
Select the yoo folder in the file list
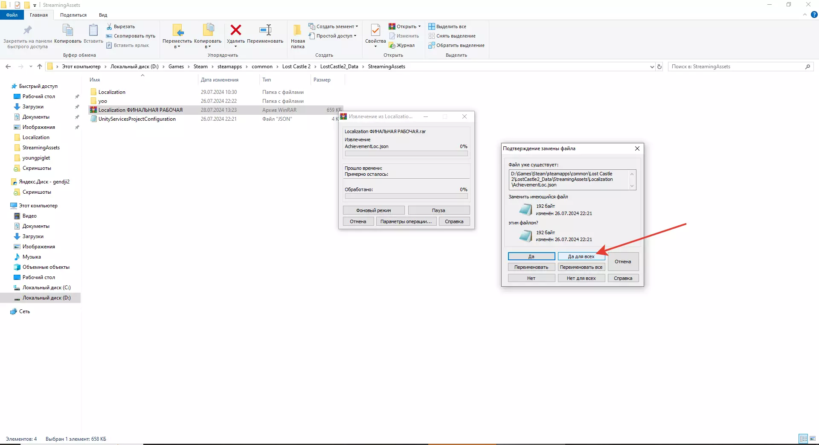point(102,101)
